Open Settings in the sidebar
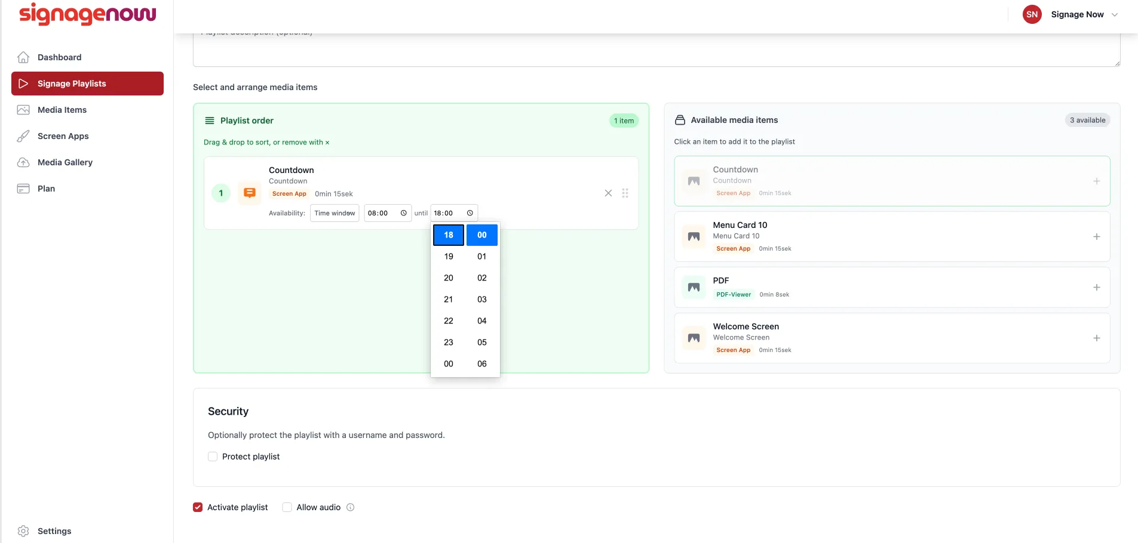Image resolution: width=1138 pixels, height=543 pixels. pyautogui.click(x=87, y=531)
